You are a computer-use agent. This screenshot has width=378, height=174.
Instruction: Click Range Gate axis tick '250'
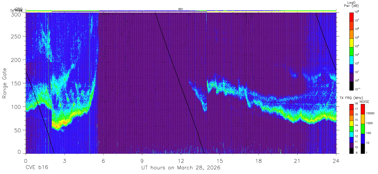[x=16, y=36]
